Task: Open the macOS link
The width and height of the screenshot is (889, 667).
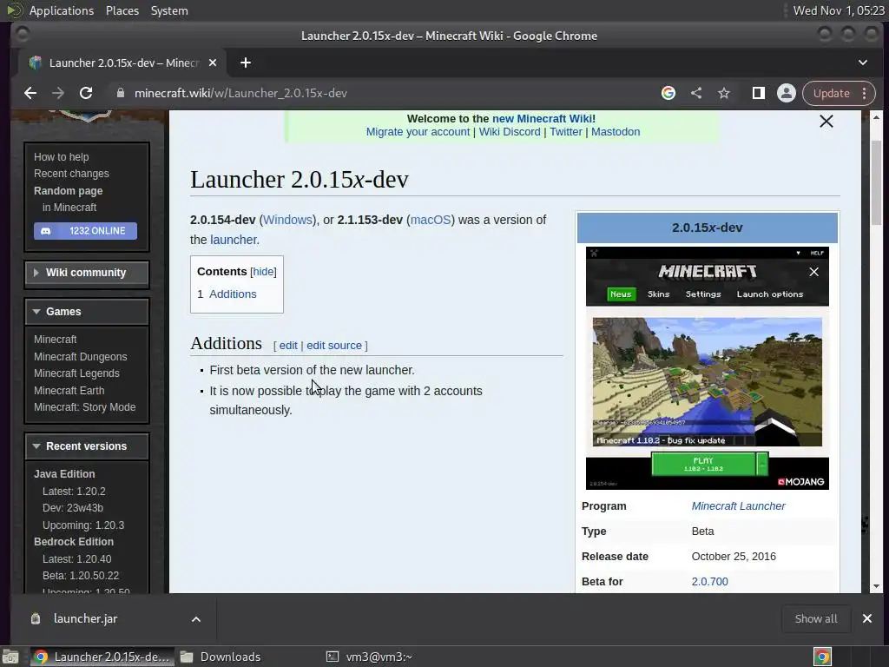Action: click(x=431, y=220)
